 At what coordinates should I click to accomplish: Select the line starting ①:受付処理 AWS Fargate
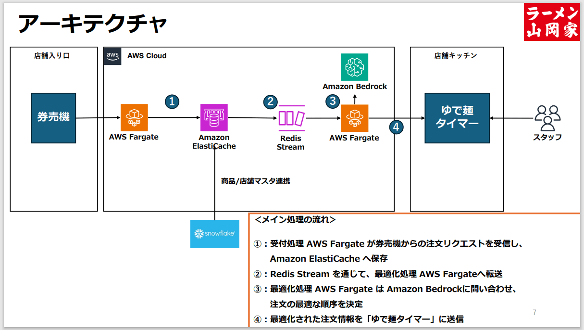[388, 244]
